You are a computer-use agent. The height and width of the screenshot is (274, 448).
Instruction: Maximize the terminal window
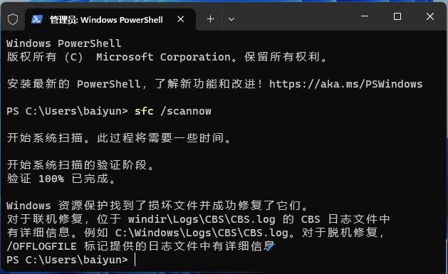(x=397, y=16)
